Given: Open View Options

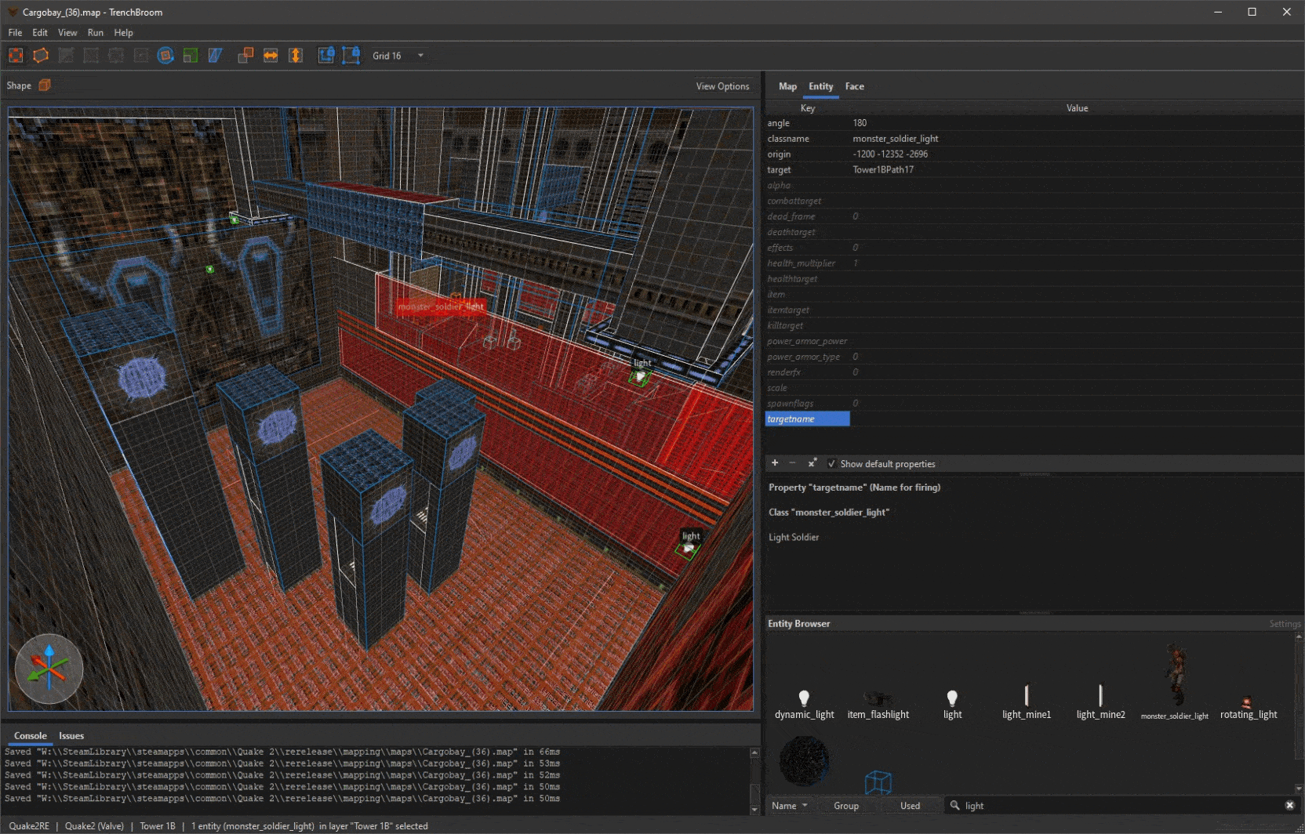Looking at the screenshot, I should (722, 86).
